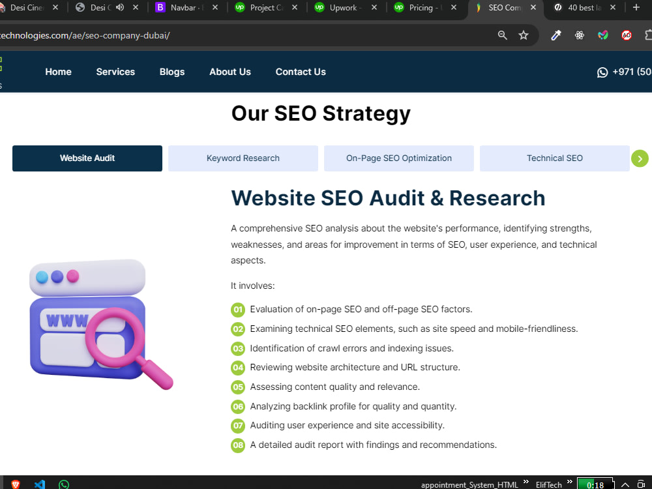Open Services in the navigation bar
The height and width of the screenshot is (489, 652).
click(x=115, y=72)
